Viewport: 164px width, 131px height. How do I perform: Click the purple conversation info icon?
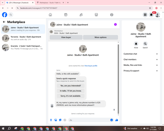[115, 25]
